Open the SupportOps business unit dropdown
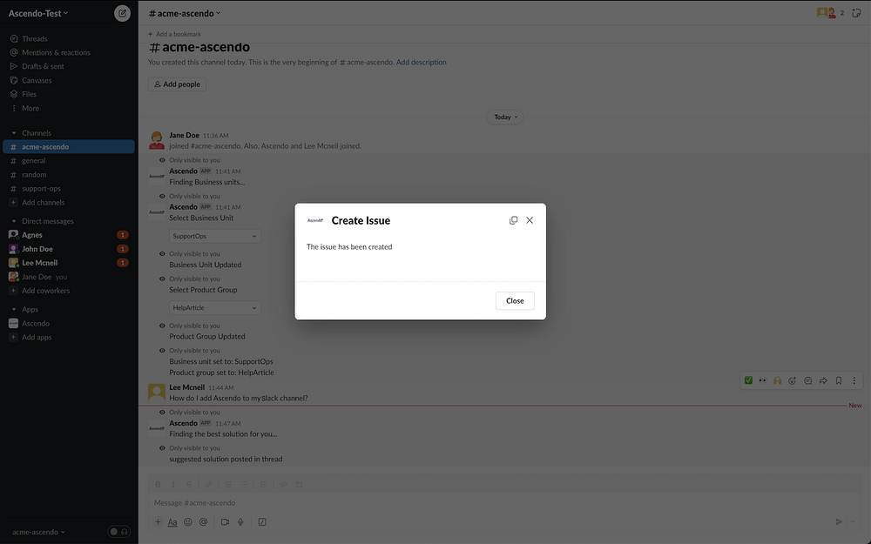The height and width of the screenshot is (544, 871). pyautogui.click(x=214, y=236)
